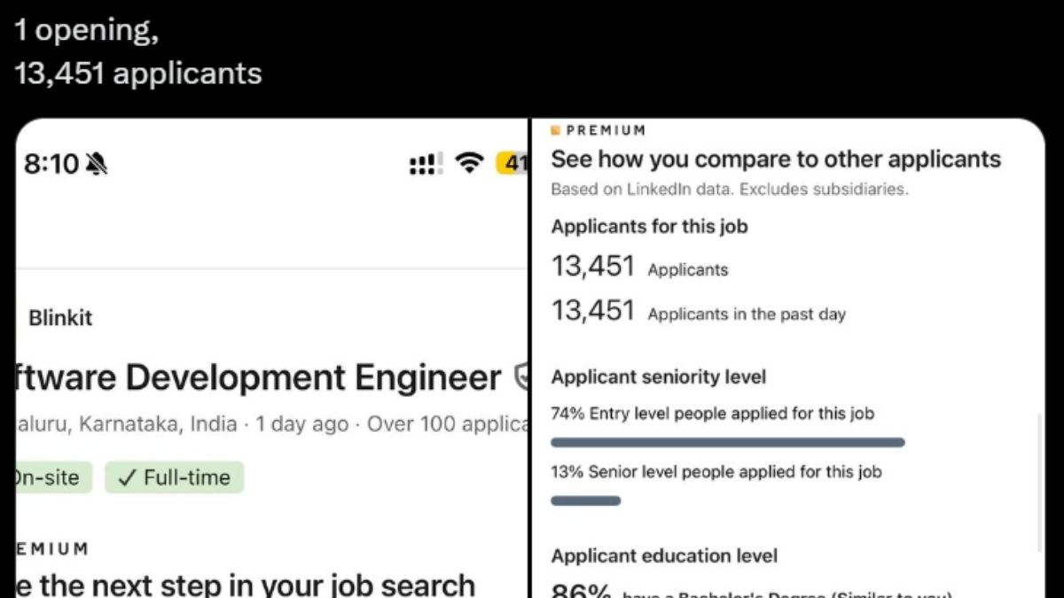Click the "Applicant seniority level" section header

(658, 377)
